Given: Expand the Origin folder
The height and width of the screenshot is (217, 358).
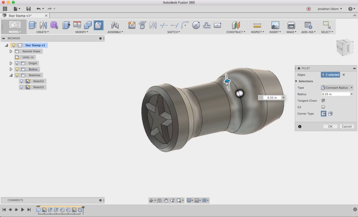Looking at the screenshot, I should [x=11, y=63].
